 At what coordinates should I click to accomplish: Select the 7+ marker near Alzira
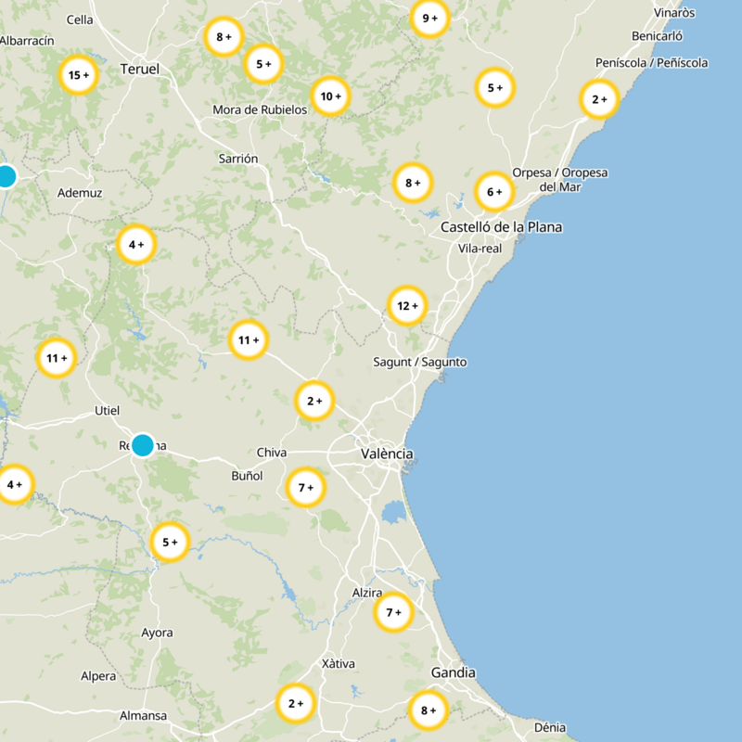pyautogui.click(x=393, y=613)
